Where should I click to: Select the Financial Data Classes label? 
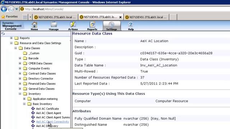click(42, 83)
